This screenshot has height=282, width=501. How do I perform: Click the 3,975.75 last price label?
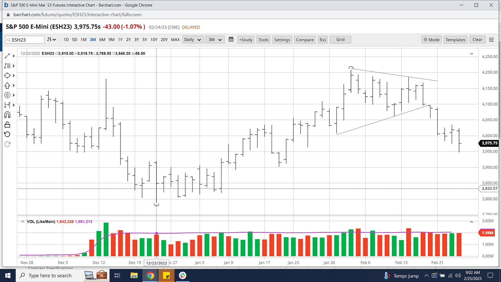(489, 143)
